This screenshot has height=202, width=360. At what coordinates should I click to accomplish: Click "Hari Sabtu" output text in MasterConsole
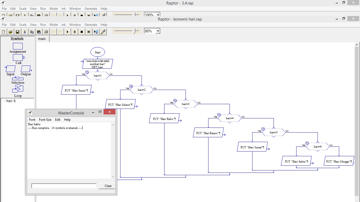[x=34, y=124]
